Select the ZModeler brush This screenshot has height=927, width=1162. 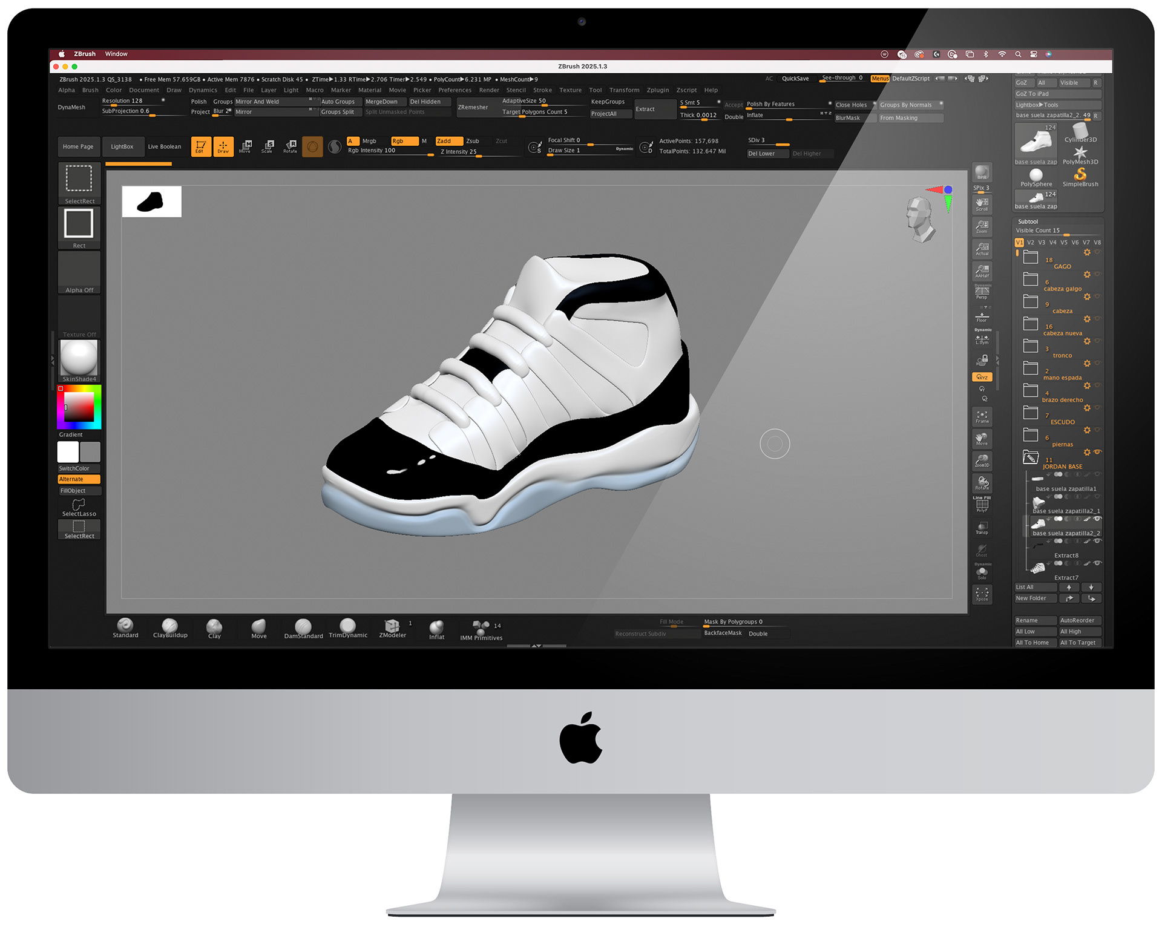point(392,628)
